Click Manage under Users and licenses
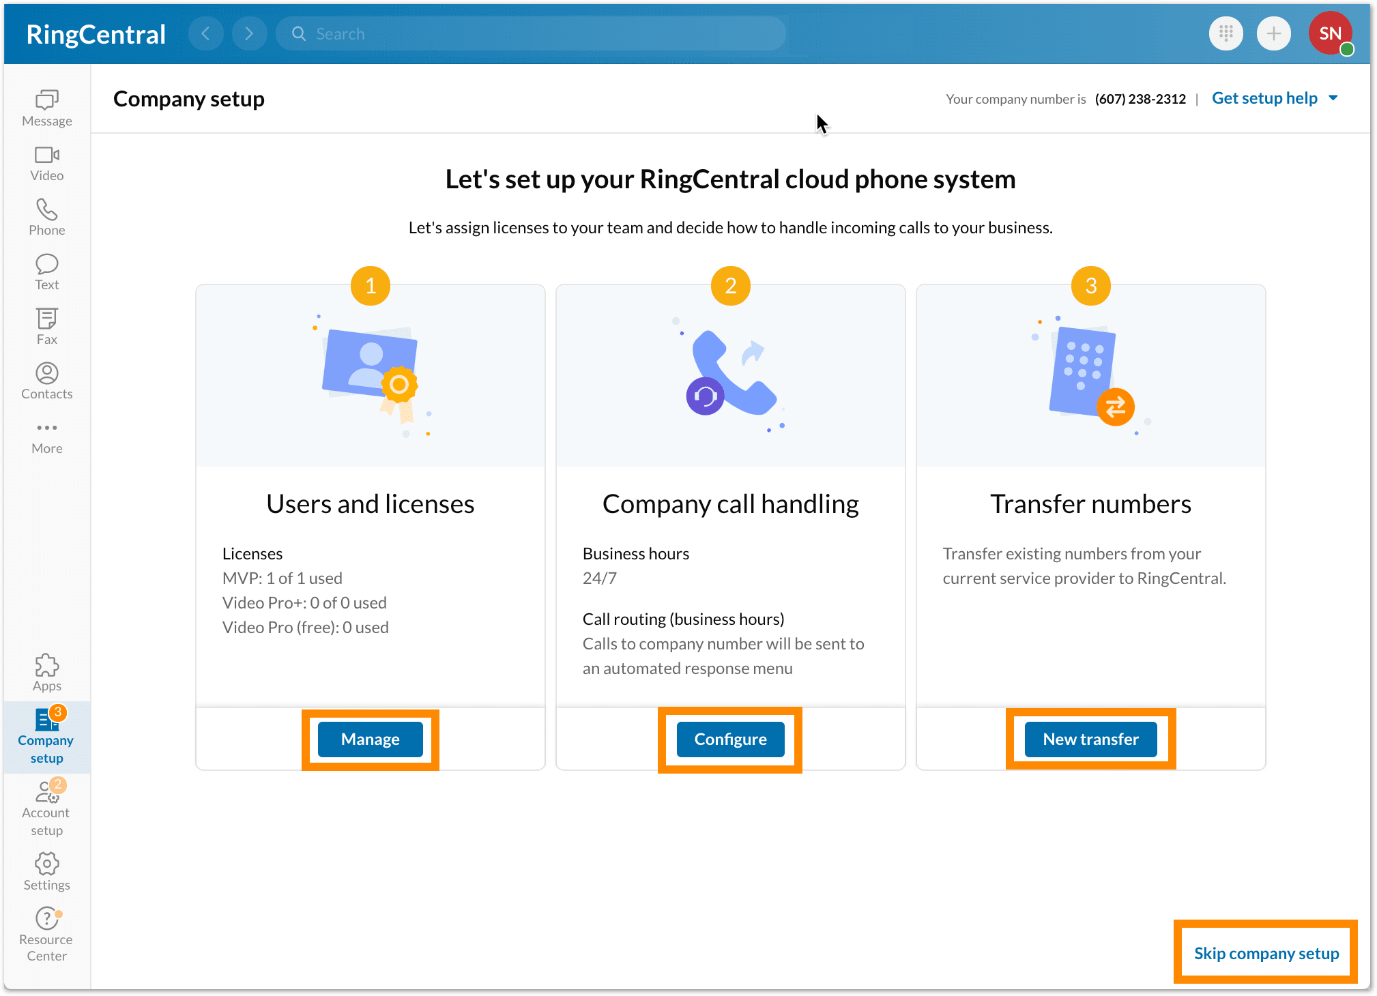Screen dimensions: 1377x996 coord(370,739)
